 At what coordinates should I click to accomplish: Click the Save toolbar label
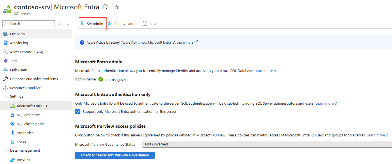coord(153,24)
